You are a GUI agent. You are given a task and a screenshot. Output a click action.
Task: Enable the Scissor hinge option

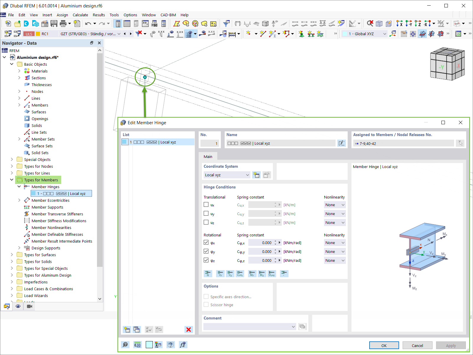206,304
